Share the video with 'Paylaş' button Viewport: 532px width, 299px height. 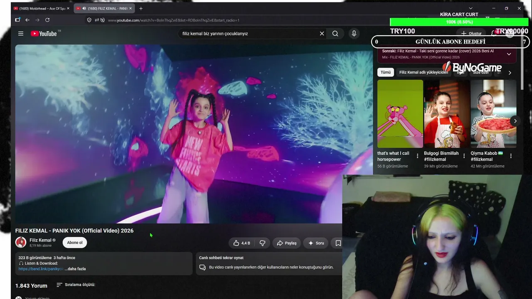pyautogui.click(x=286, y=243)
